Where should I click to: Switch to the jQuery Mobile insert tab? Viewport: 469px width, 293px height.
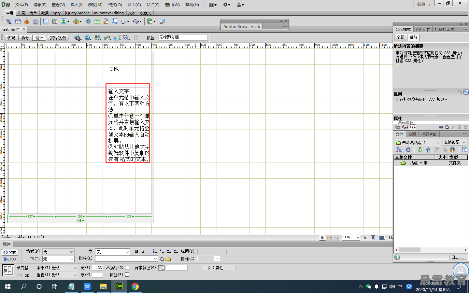(77, 13)
